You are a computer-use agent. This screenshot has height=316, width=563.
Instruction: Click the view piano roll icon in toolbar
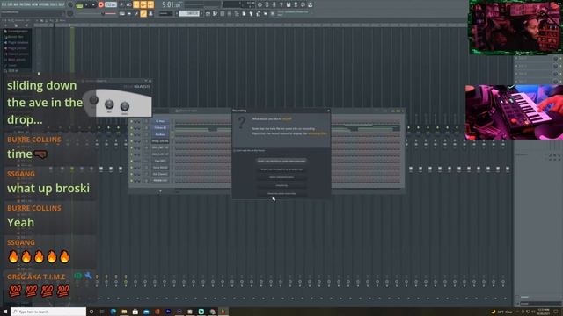(215, 13)
